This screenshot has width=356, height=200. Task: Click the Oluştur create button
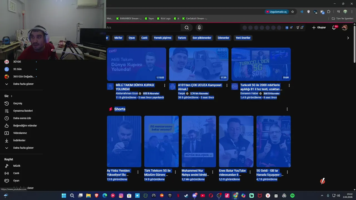coord(319,27)
